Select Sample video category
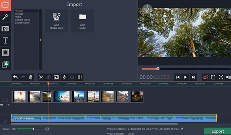The height and width of the screenshot is (135, 231). 22,20
